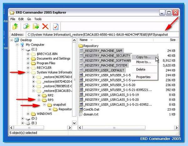Click the WINDOWS folder icon in tree
The width and height of the screenshot is (188, 146).
point(33,114)
